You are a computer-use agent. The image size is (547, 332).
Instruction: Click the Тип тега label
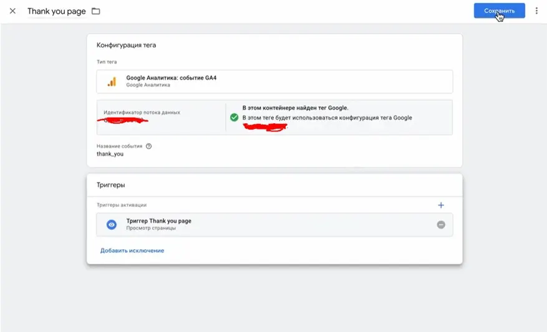(x=107, y=62)
